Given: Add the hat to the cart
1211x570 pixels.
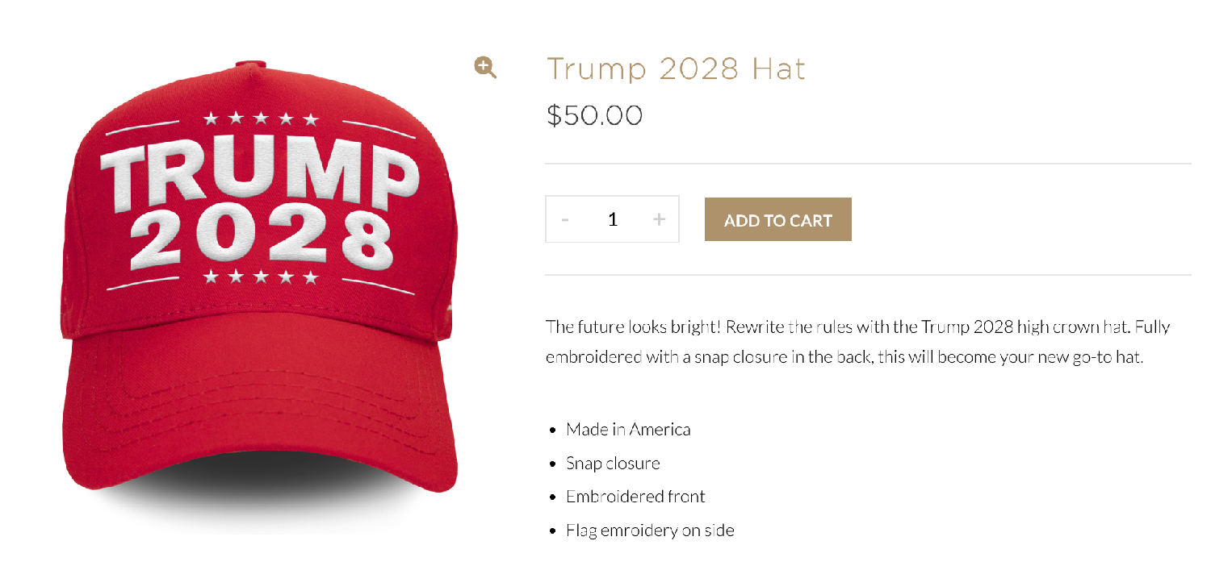Looking at the screenshot, I should [x=777, y=219].
